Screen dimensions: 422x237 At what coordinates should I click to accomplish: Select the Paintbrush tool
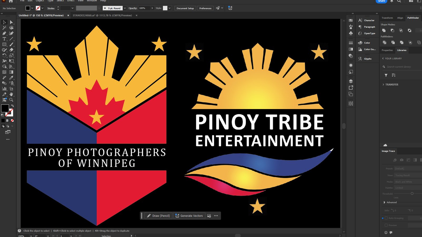[11, 44]
